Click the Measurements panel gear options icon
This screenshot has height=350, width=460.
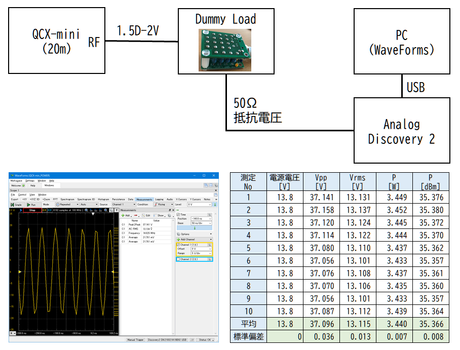click(x=169, y=215)
